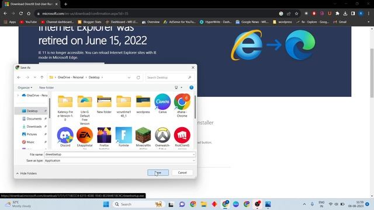Select the wordpress folder
The image size is (374, 210).
coord(143,104)
